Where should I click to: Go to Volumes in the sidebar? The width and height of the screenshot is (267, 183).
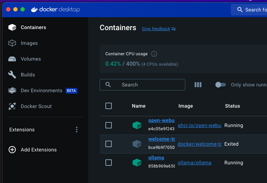click(x=24, y=59)
